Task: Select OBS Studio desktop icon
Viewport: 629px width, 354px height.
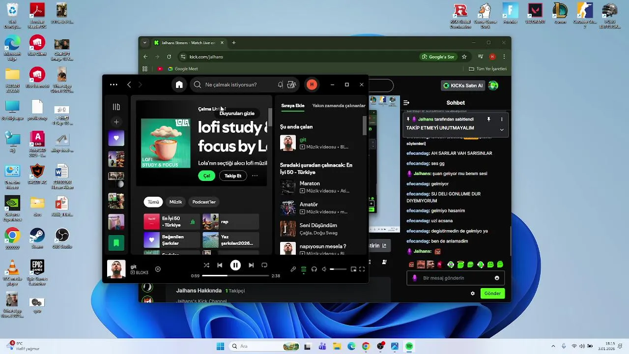Action: click(62, 238)
